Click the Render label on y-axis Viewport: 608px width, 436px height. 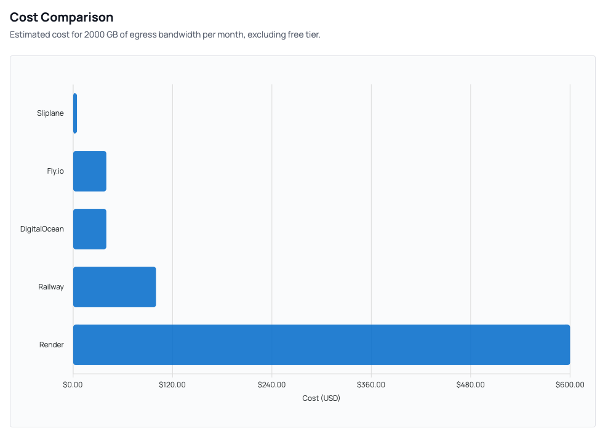(51, 344)
